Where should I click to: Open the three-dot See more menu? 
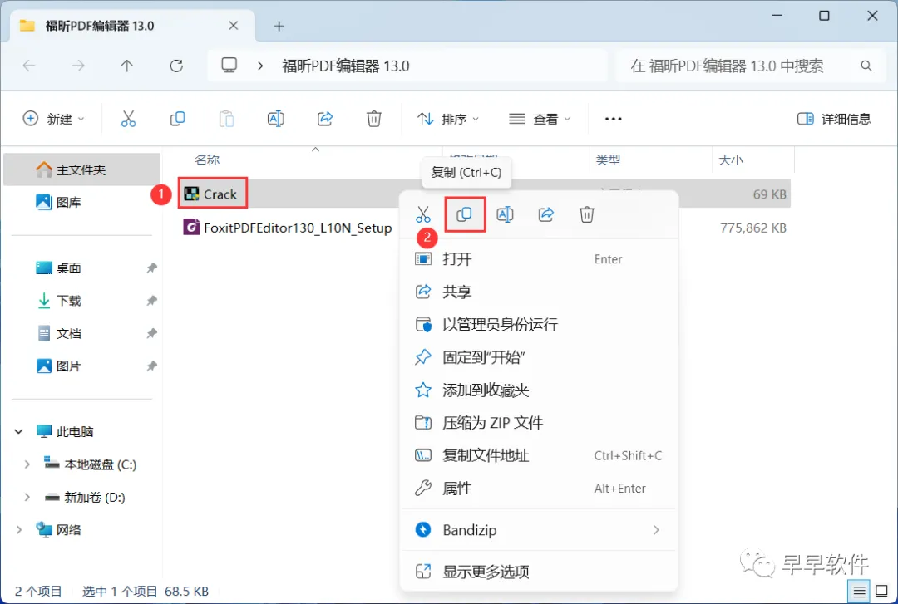tap(614, 119)
